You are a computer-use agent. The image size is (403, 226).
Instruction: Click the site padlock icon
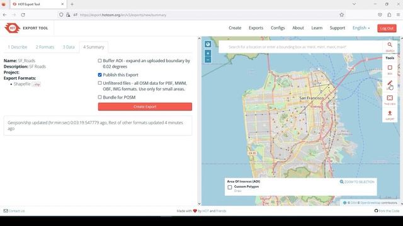[x=68, y=15]
